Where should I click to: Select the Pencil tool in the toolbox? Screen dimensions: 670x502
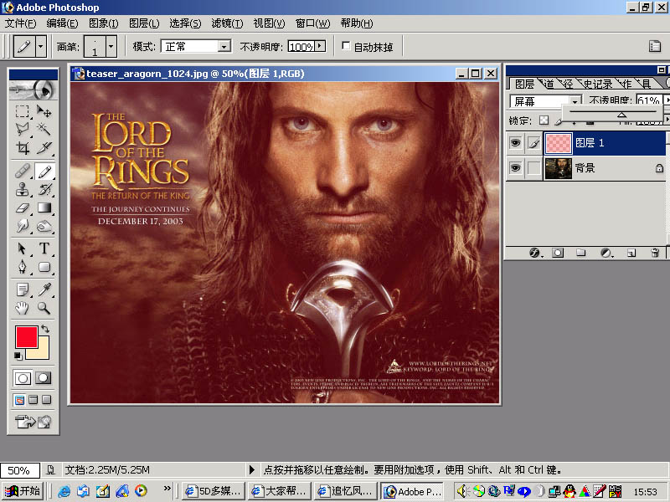coord(44,172)
